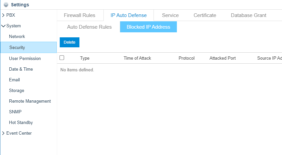This screenshot has width=282, height=155.
Task: Open Network settings in sidebar
Action: [x=17, y=36]
